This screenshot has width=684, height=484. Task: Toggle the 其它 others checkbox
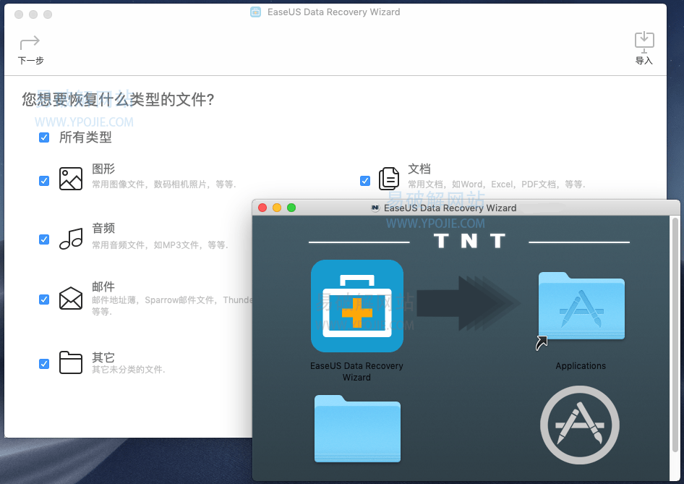(x=44, y=364)
